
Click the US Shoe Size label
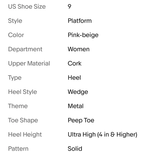[x=27, y=7]
